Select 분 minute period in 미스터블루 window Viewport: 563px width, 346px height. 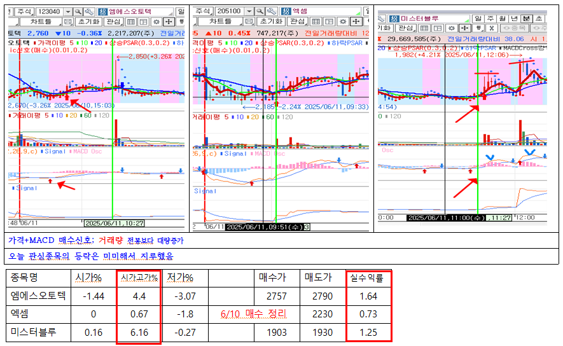[527, 18]
